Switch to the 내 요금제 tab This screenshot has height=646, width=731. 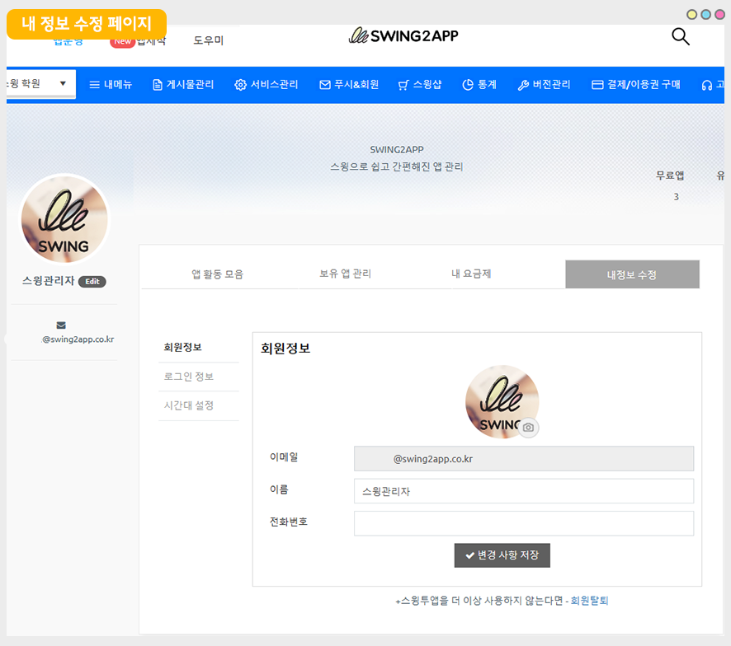click(471, 274)
